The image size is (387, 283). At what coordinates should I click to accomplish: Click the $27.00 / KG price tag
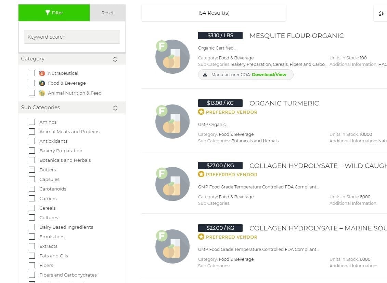click(220, 166)
